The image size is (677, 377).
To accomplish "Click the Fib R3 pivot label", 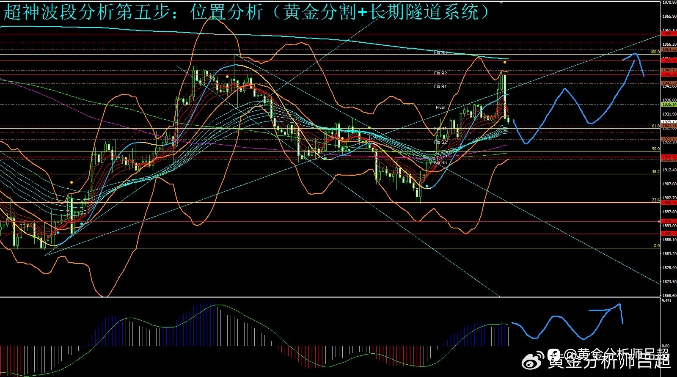I will (x=440, y=53).
